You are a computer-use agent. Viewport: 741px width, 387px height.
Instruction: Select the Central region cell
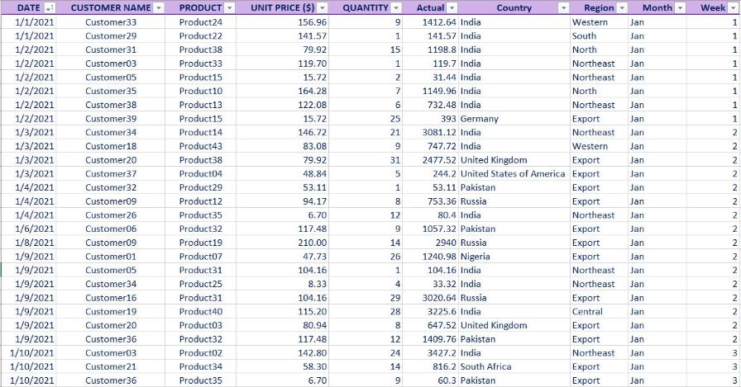(600, 312)
